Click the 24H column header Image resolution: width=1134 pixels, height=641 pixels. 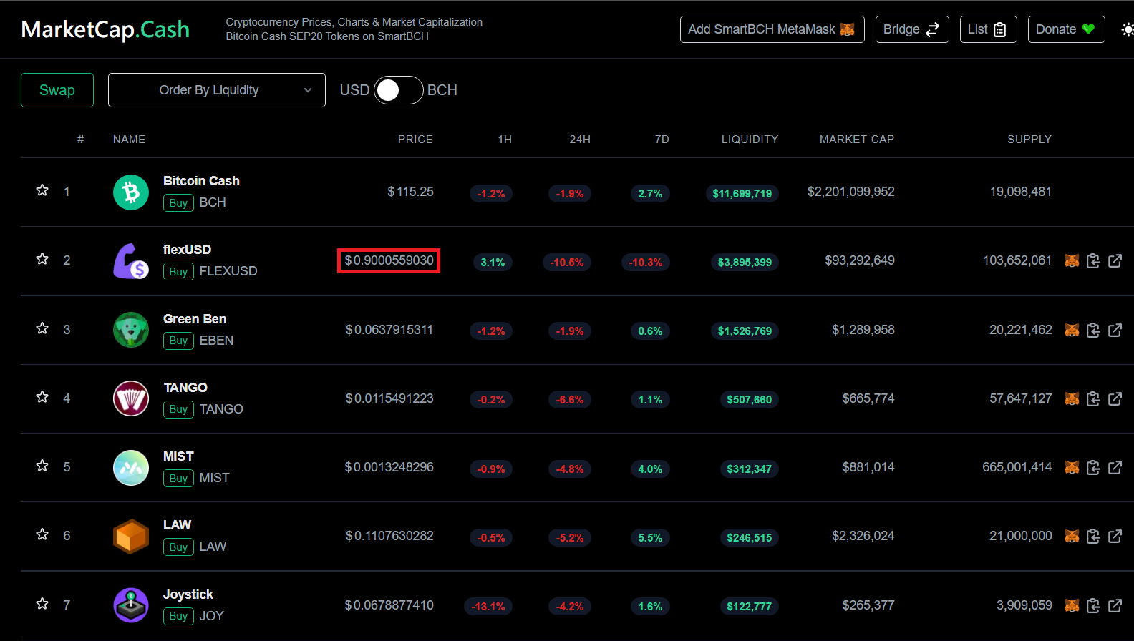(x=580, y=140)
